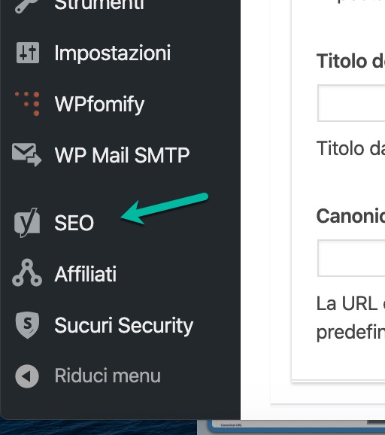Go to WP Mail SMTP settings
Screen dimensions: 385x435
pyautogui.click(x=122, y=155)
